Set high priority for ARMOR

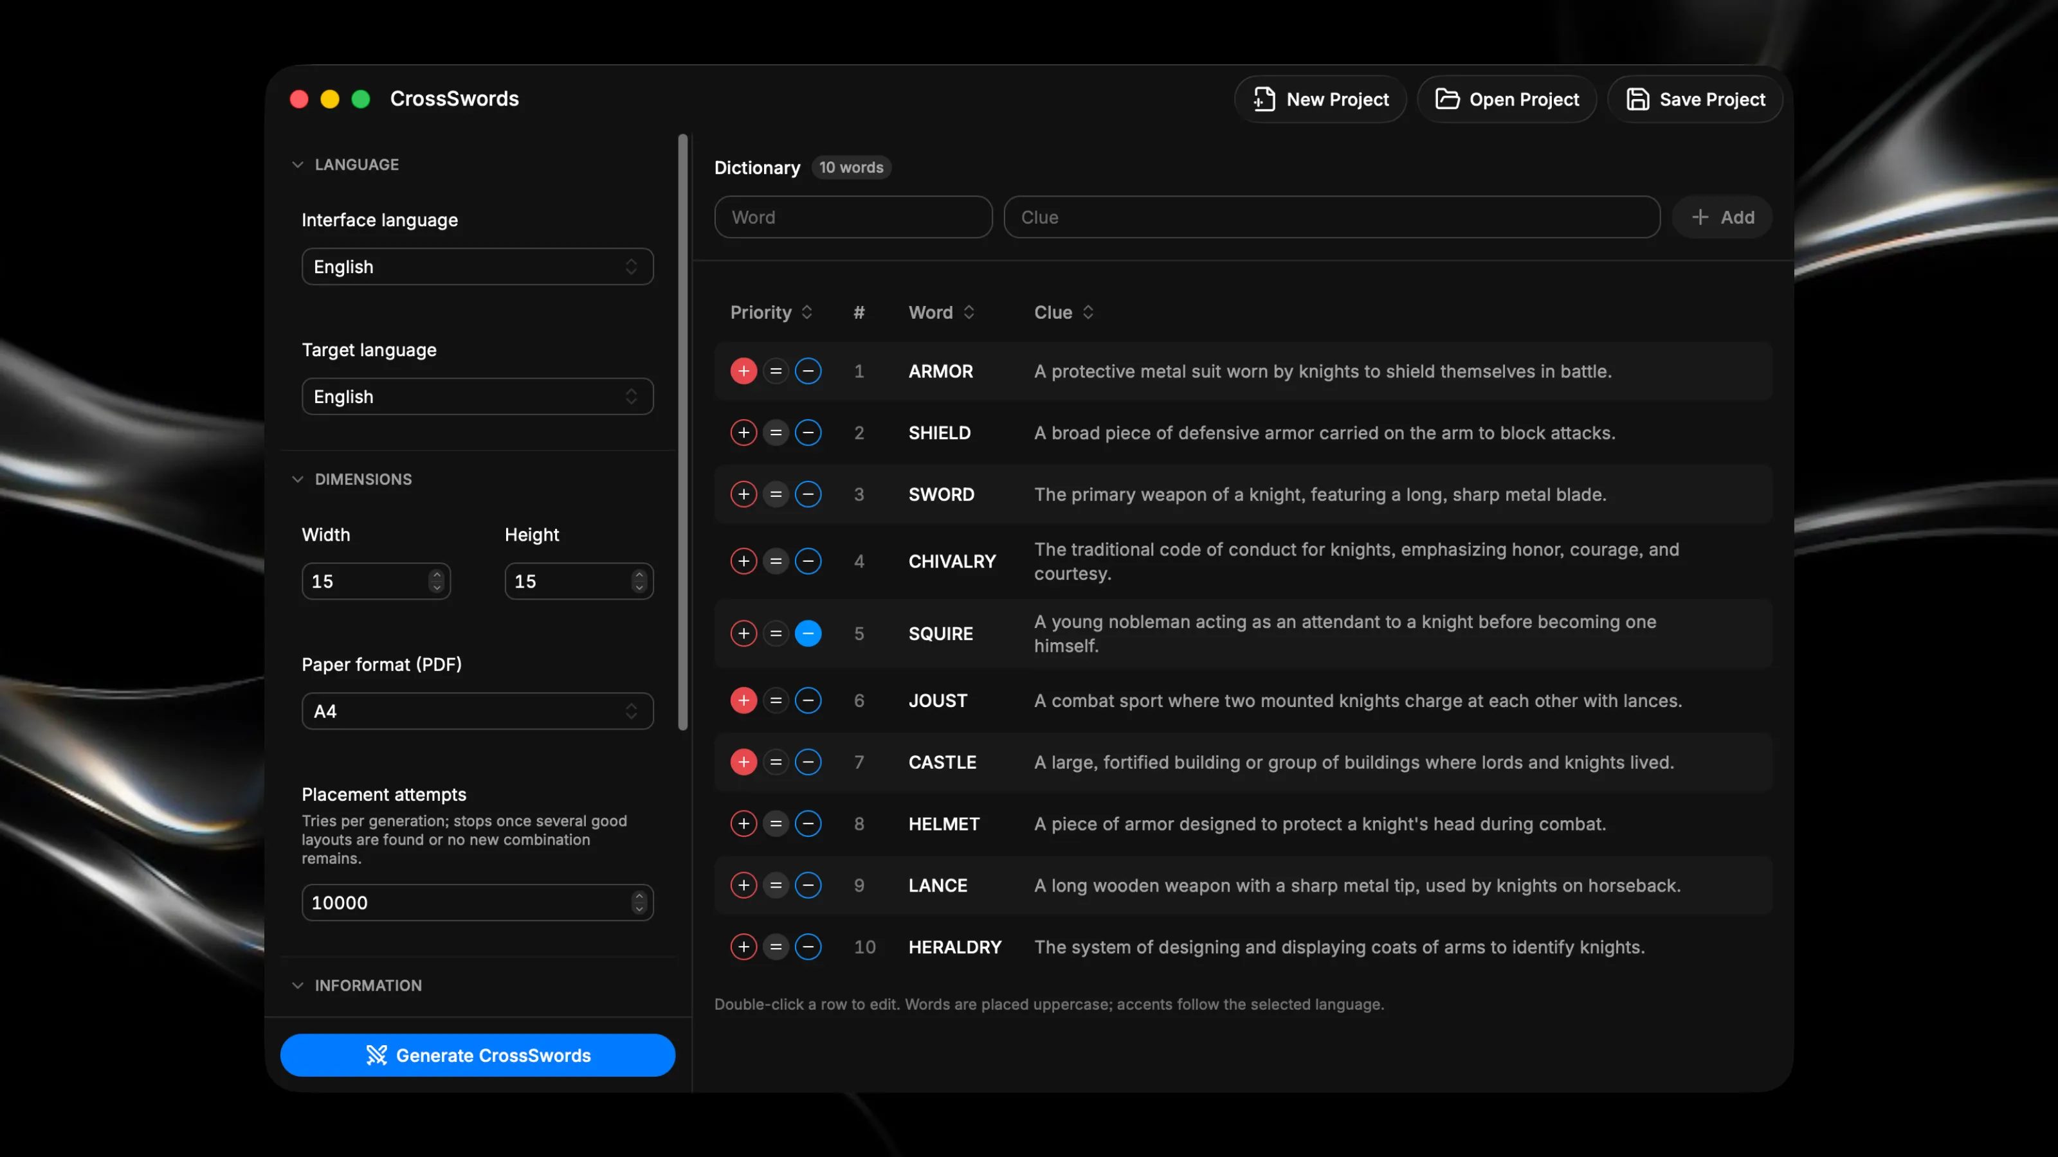tap(743, 372)
